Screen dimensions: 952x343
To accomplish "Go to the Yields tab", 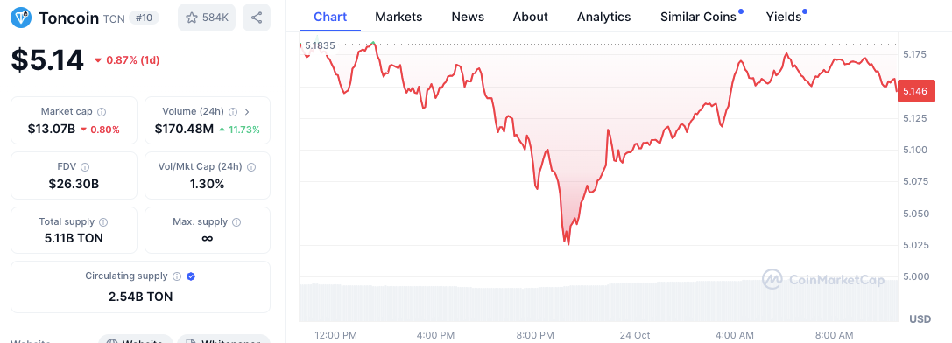I will pos(786,17).
